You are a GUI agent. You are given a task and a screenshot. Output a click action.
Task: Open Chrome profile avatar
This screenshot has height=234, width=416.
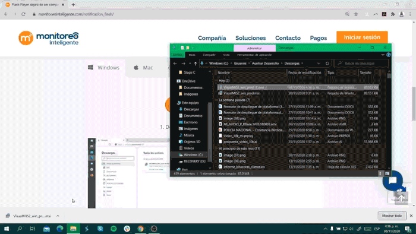pyautogui.click(x=401, y=14)
